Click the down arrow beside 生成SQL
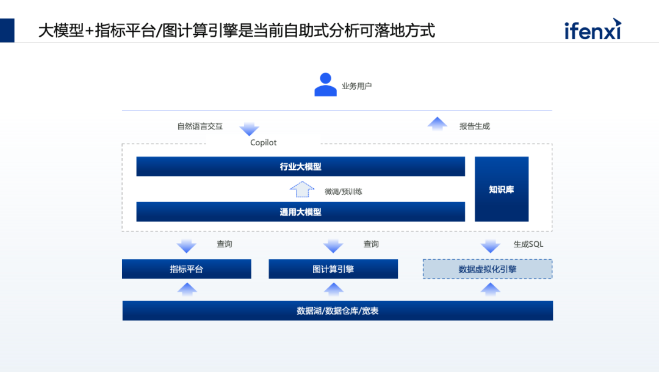 [490, 246]
